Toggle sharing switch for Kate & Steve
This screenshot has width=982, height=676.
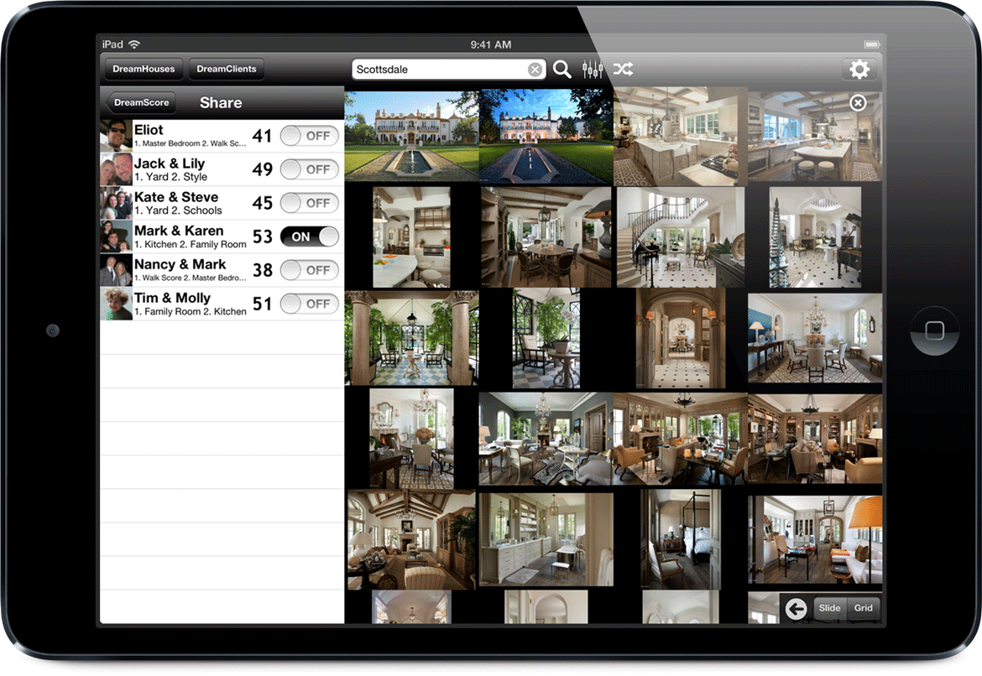pyautogui.click(x=310, y=203)
